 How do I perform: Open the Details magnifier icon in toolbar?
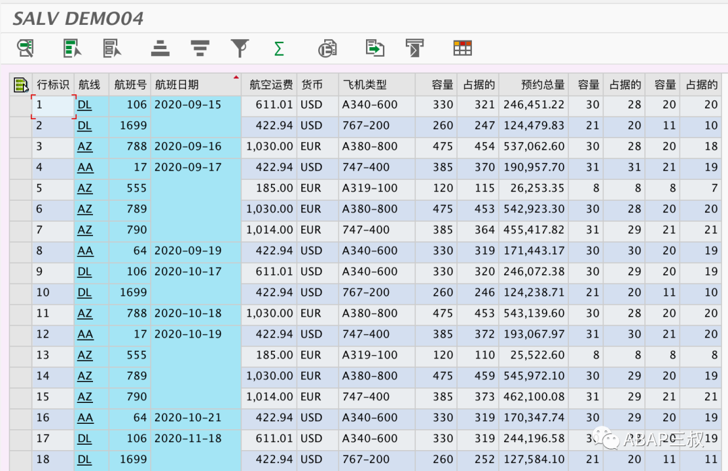coord(26,48)
